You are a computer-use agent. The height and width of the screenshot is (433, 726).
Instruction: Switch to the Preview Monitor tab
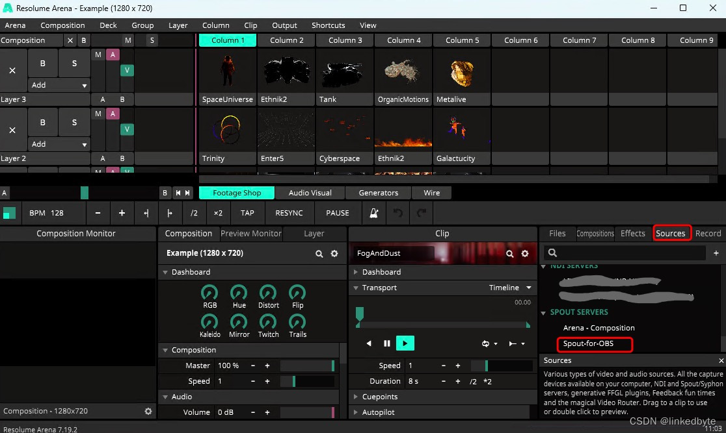(251, 233)
